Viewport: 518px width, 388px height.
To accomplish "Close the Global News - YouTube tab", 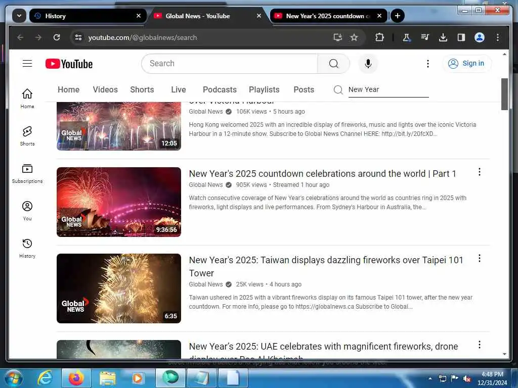I will [x=258, y=16].
